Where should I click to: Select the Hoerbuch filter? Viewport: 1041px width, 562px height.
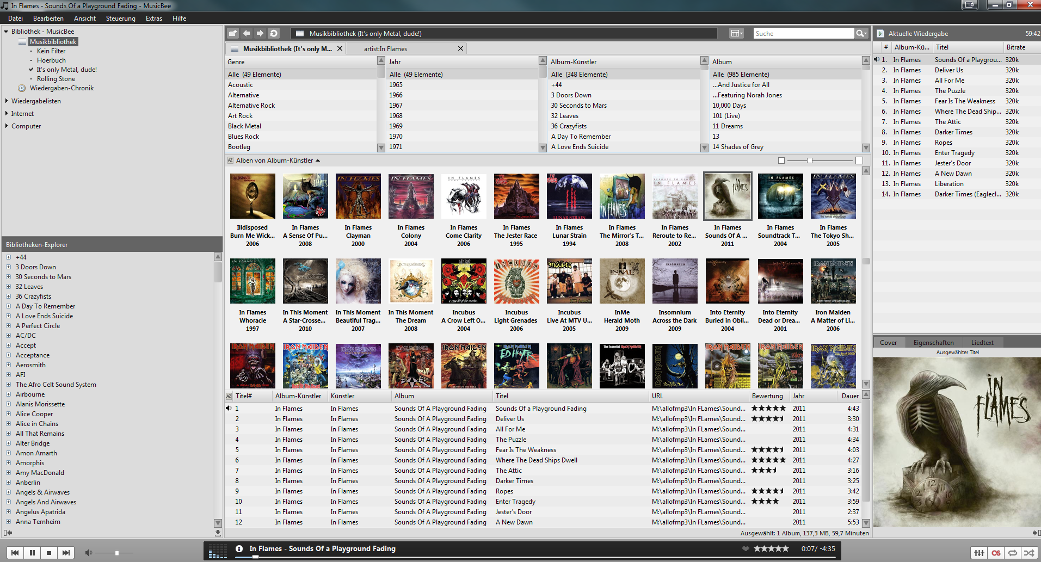coord(51,60)
